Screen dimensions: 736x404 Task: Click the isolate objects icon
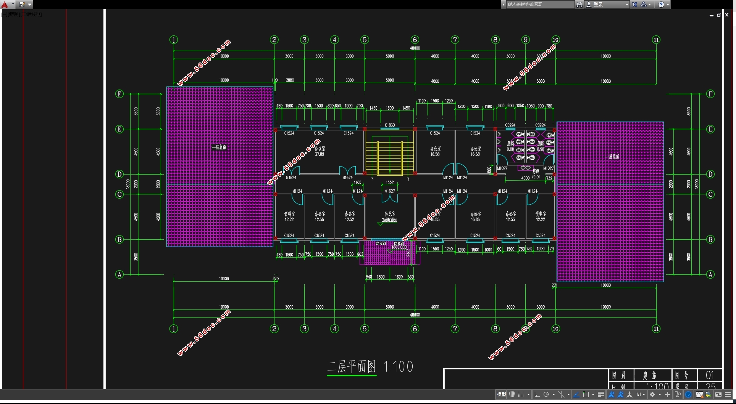(678, 394)
